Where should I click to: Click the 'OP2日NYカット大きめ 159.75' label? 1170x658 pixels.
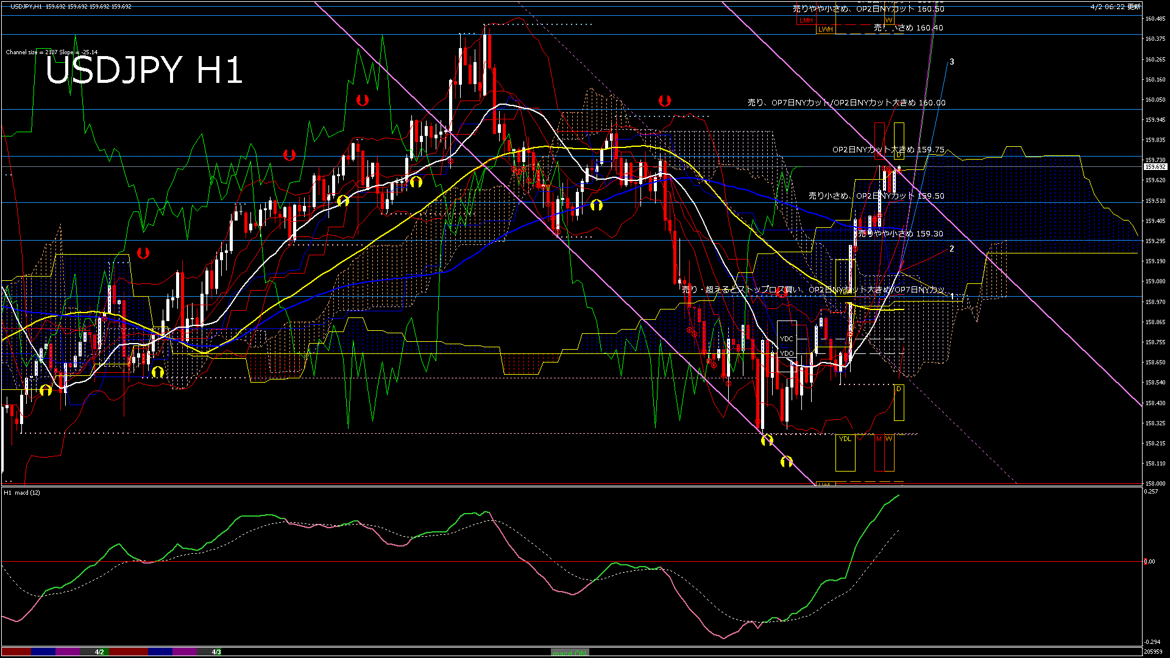888,150
